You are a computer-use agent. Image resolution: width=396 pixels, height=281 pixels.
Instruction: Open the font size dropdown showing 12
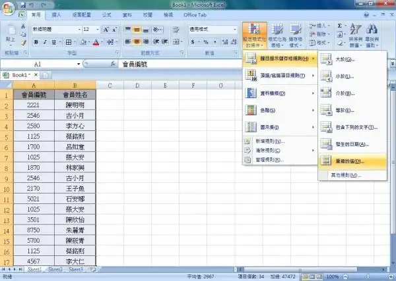(x=98, y=30)
